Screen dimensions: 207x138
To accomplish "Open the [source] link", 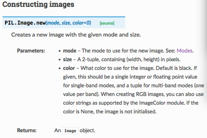I will (107, 23).
